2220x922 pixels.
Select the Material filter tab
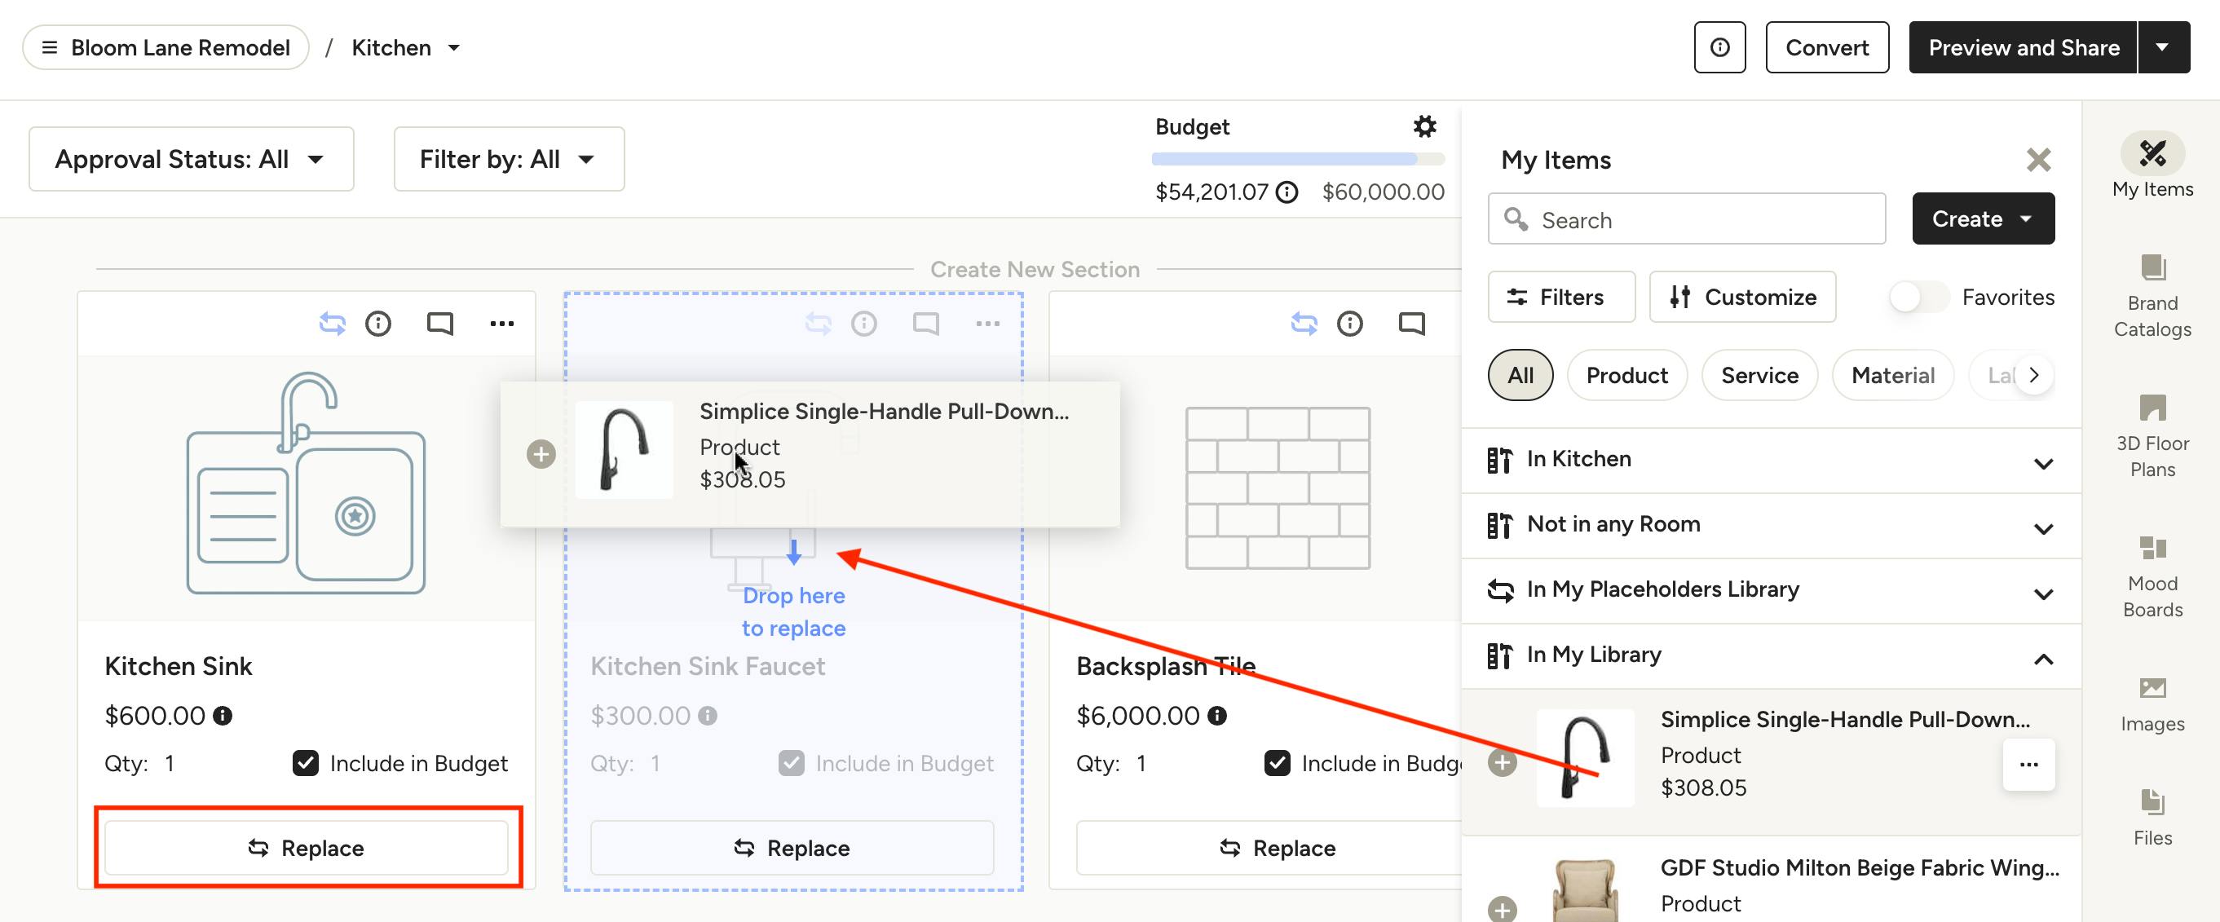pyautogui.click(x=1892, y=376)
